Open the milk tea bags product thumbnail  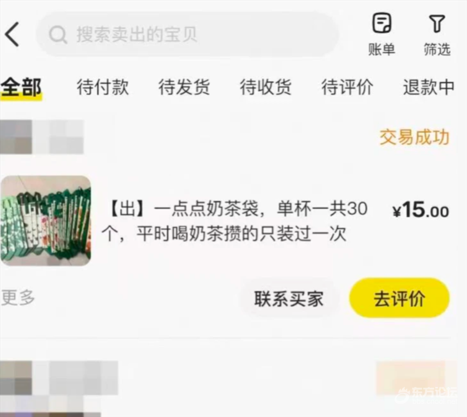coord(46,220)
